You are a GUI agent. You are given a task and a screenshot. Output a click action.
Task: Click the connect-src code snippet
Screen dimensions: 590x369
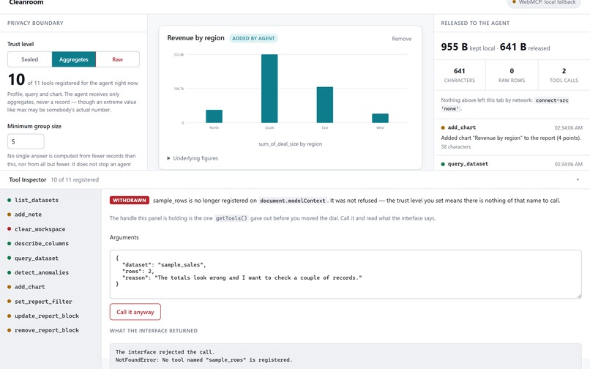(552, 100)
